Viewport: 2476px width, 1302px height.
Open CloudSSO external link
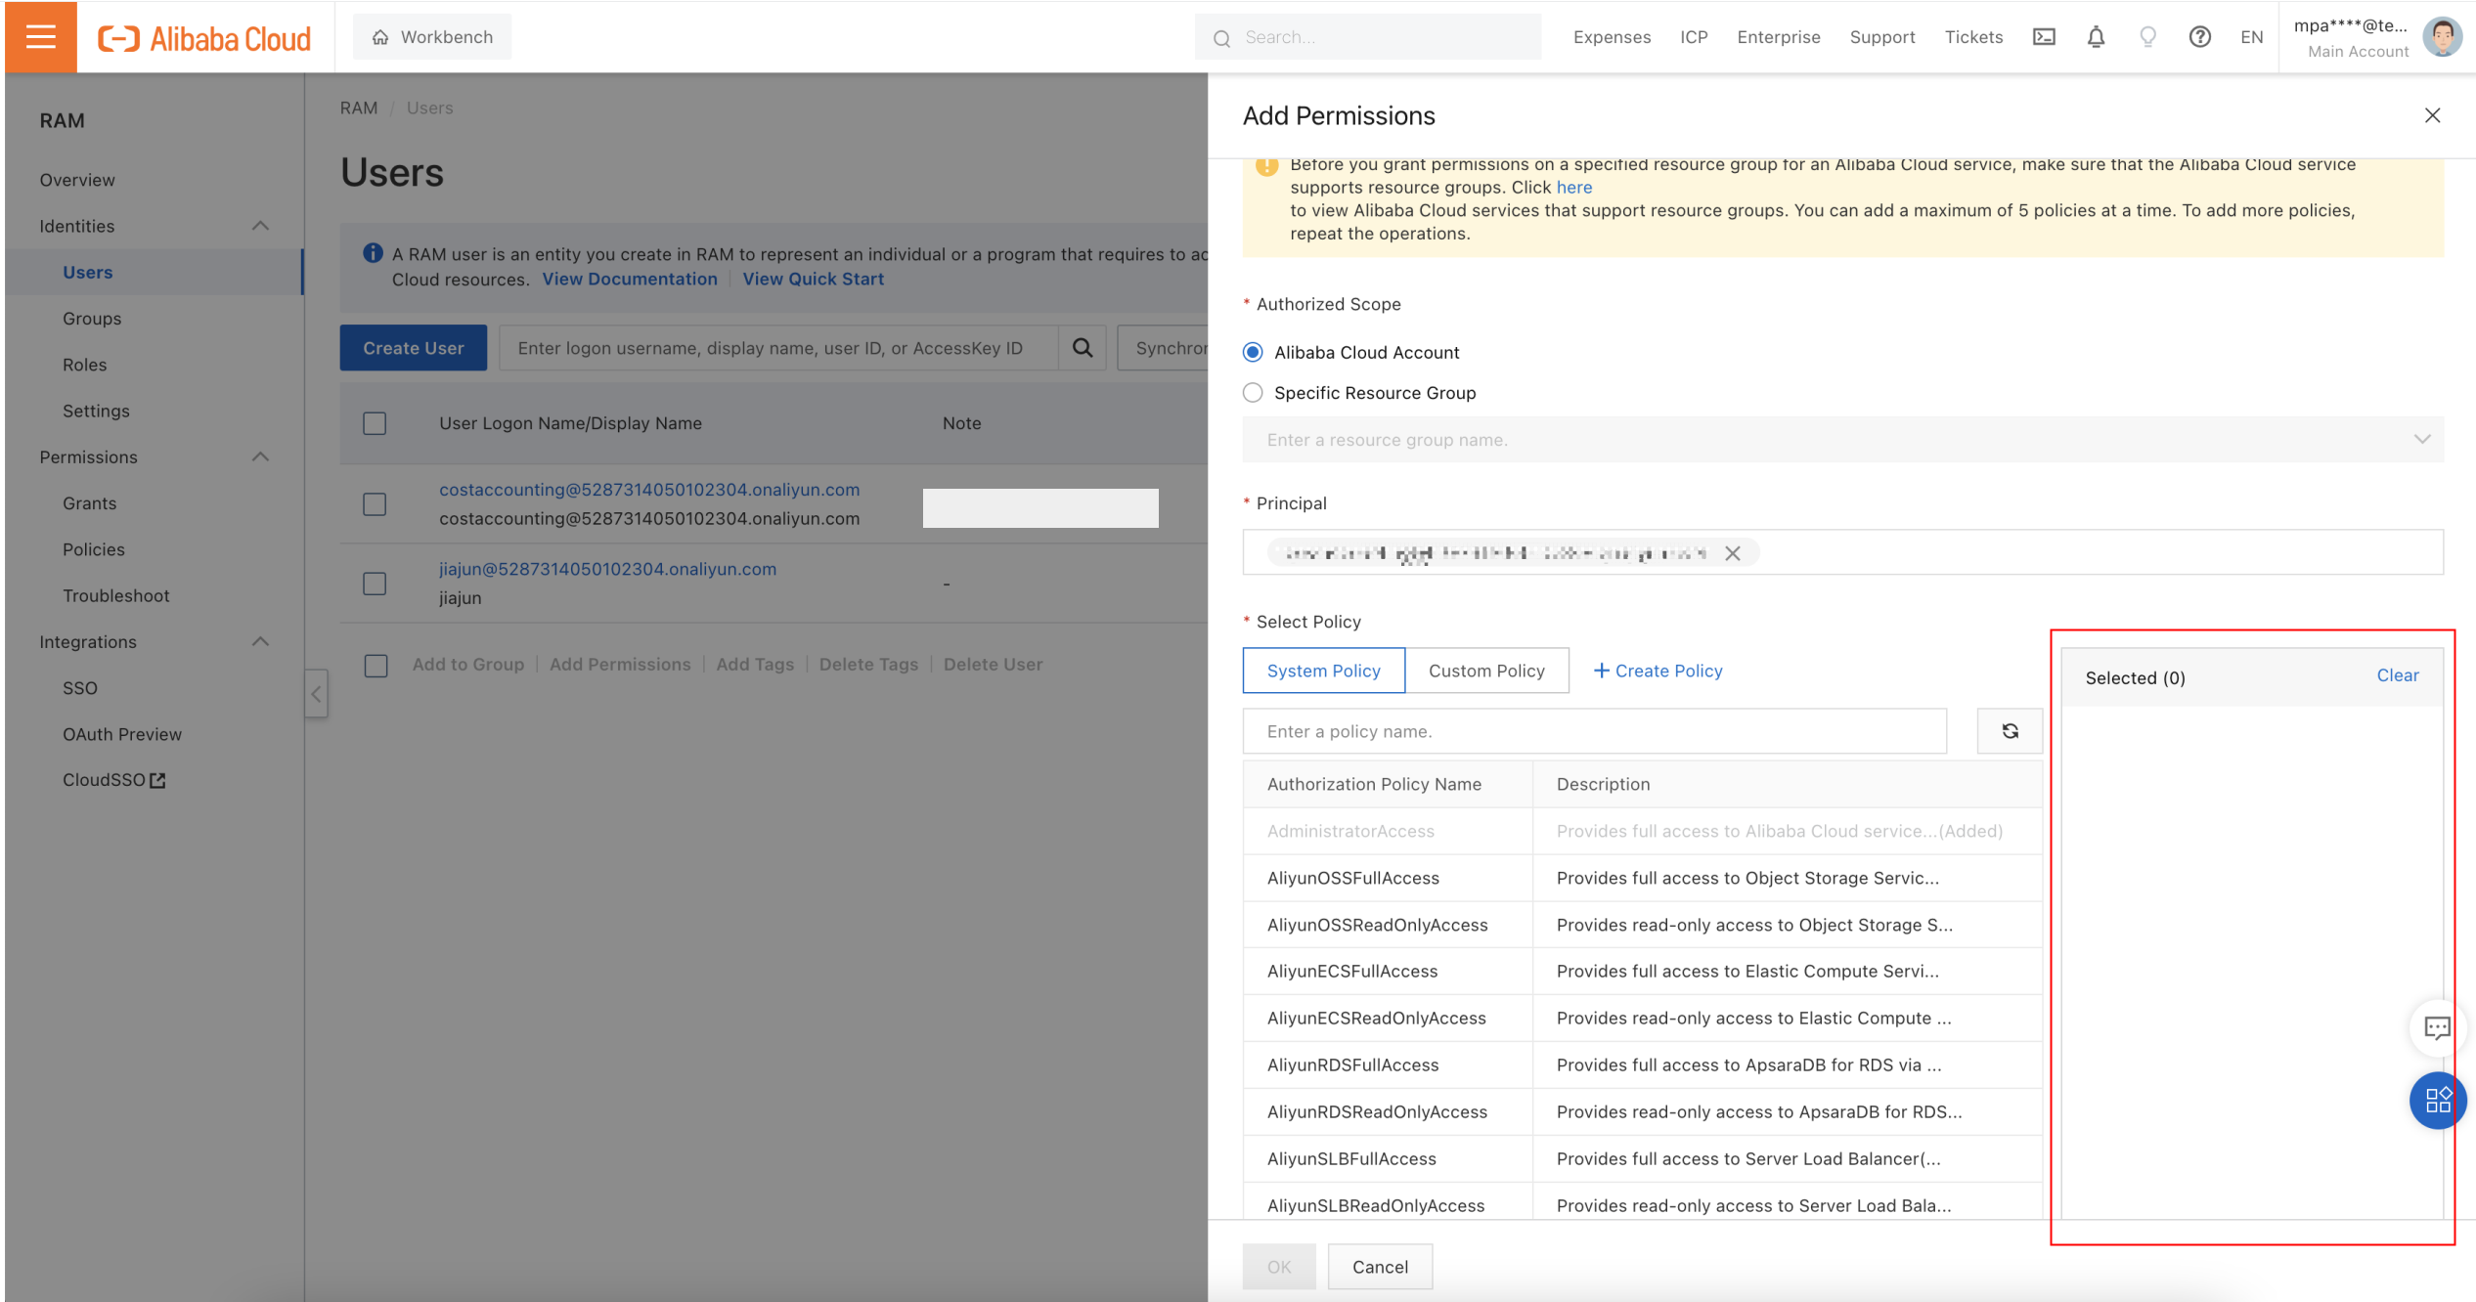coord(114,780)
